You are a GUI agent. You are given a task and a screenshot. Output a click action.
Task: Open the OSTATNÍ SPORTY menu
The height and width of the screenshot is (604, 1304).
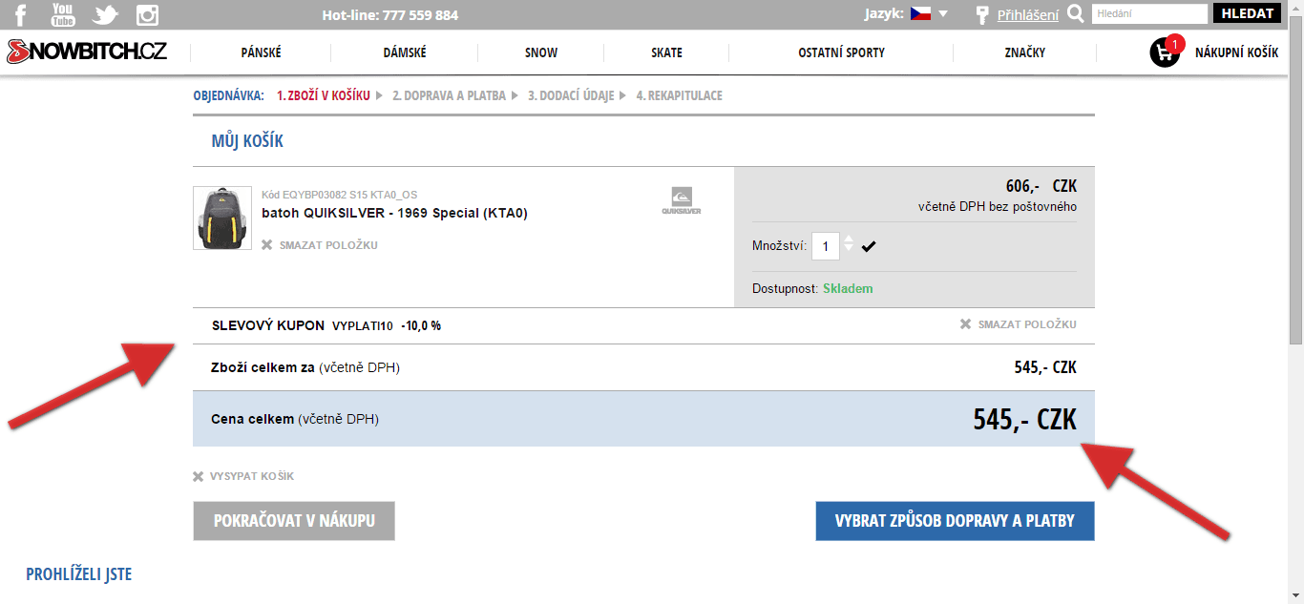point(841,52)
